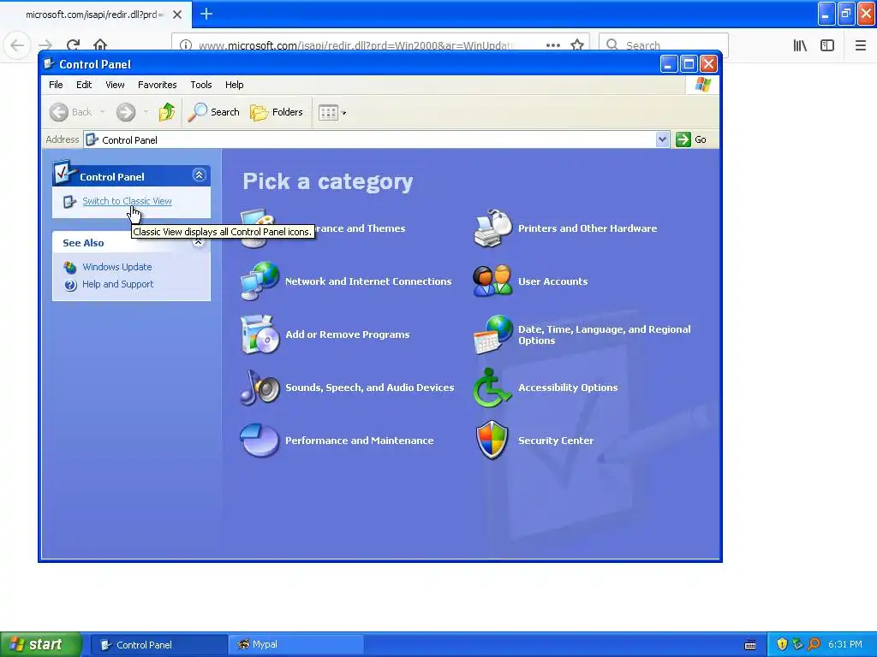This screenshot has width=877, height=657.
Task: Toggle the Folders pane button
Action: [277, 112]
